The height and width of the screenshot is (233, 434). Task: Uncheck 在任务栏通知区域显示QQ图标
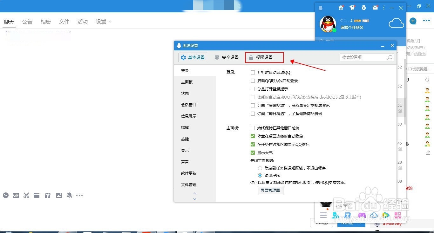[x=253, y=145]
